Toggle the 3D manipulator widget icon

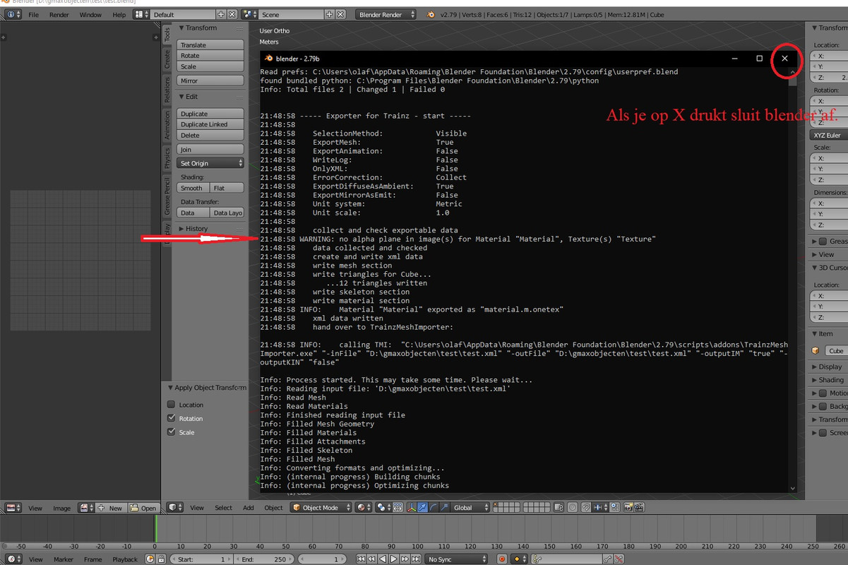[x=411, y=507]
